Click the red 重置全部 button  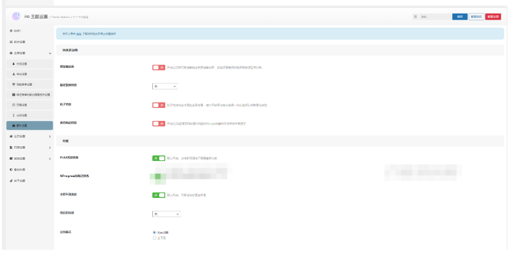pyautogui.click(x=493, y=17)
